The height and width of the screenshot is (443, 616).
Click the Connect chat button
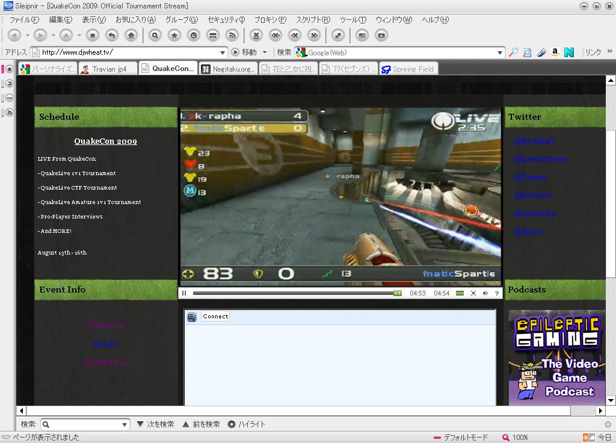(215, 317)
